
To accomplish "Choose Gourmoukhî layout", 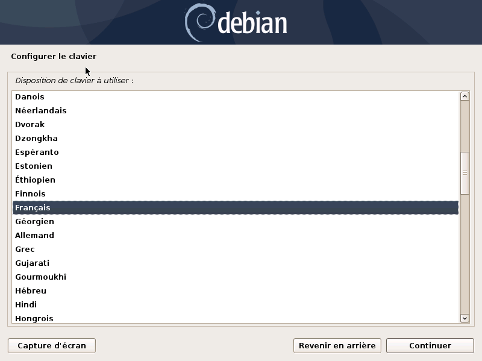I will [236, 277].
